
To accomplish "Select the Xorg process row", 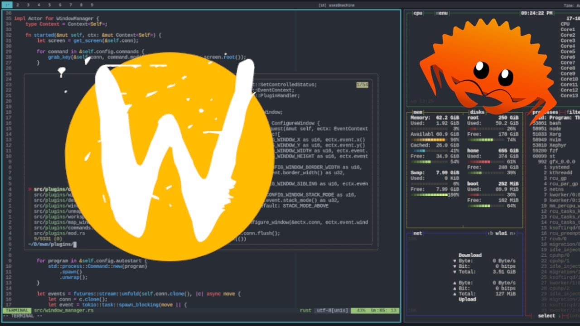I will 556,134.
